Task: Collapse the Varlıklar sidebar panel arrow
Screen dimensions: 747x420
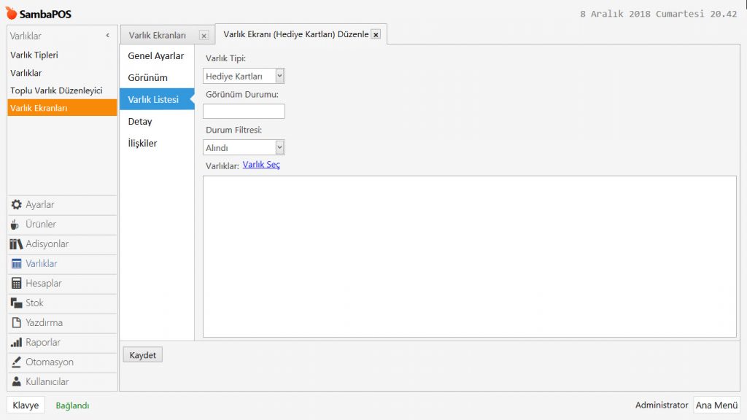Action: point(108,36)
